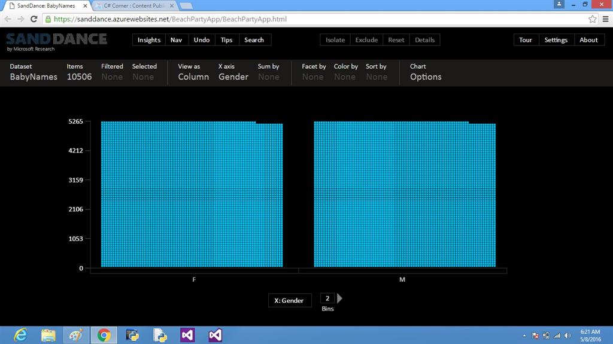Open the Color by picker

click(345, 72)
